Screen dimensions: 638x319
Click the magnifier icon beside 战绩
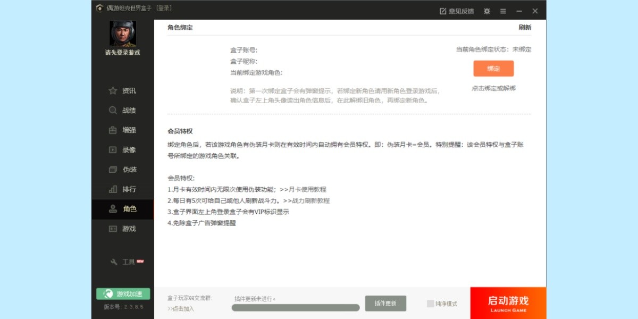click(x=113, y=111)
